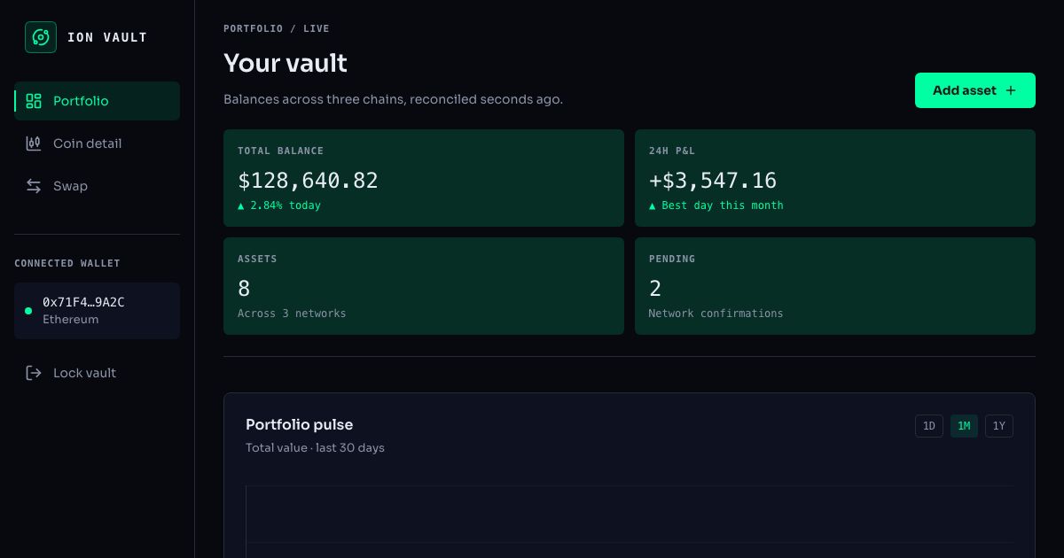This screenshot has width=1064, height=558.
Task: Click the Portfolio pulse heading
Action: pos(300,424)
